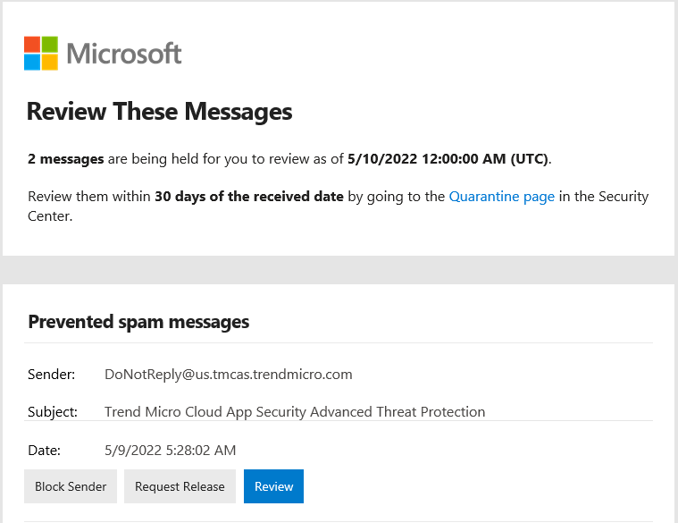The width and height of the screenshot is (678, 523).
Task: Click the 'in the Security' text after link
Action: (x=604, y=197)
